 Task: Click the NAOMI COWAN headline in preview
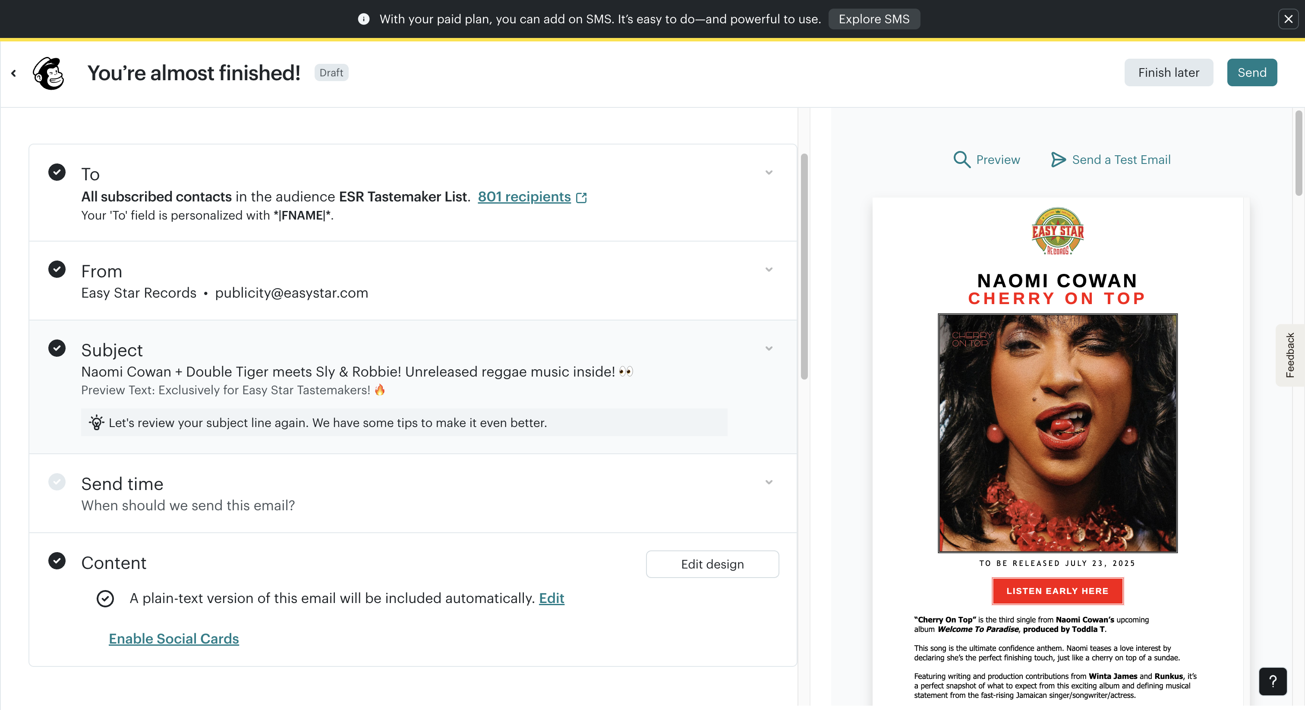point(1057,280)
